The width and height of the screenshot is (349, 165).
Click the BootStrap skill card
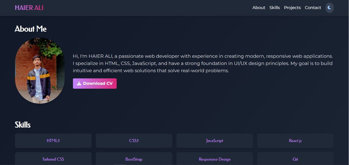pos(134,159)
